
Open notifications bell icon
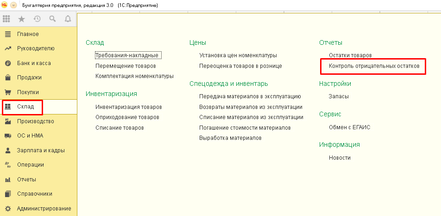pyautogui.click(x=68, y=19)
